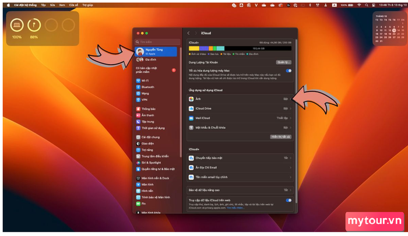Expand the Ảnh iCloud app row
Screen dimensions: 408x236
[240, 100]
